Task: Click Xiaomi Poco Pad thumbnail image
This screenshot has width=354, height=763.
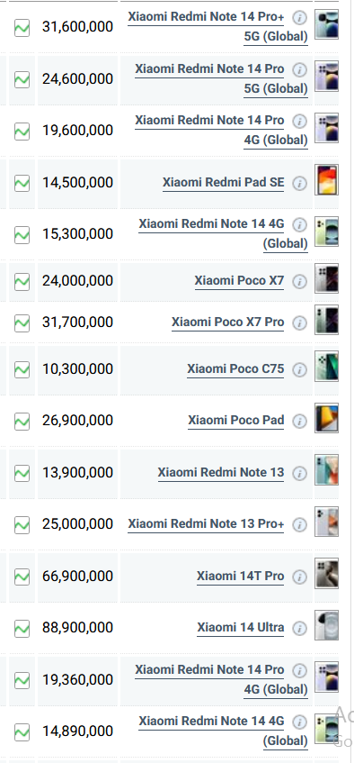Action: point(326,419)
